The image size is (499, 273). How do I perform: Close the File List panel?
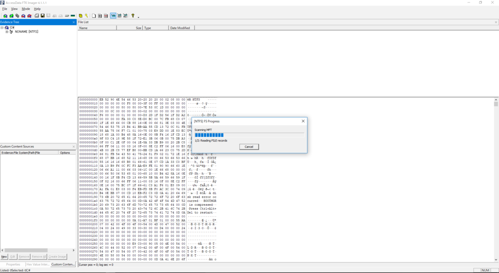tap(496, 22)
